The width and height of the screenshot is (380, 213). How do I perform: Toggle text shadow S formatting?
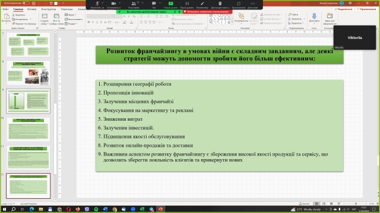(101, 22)
